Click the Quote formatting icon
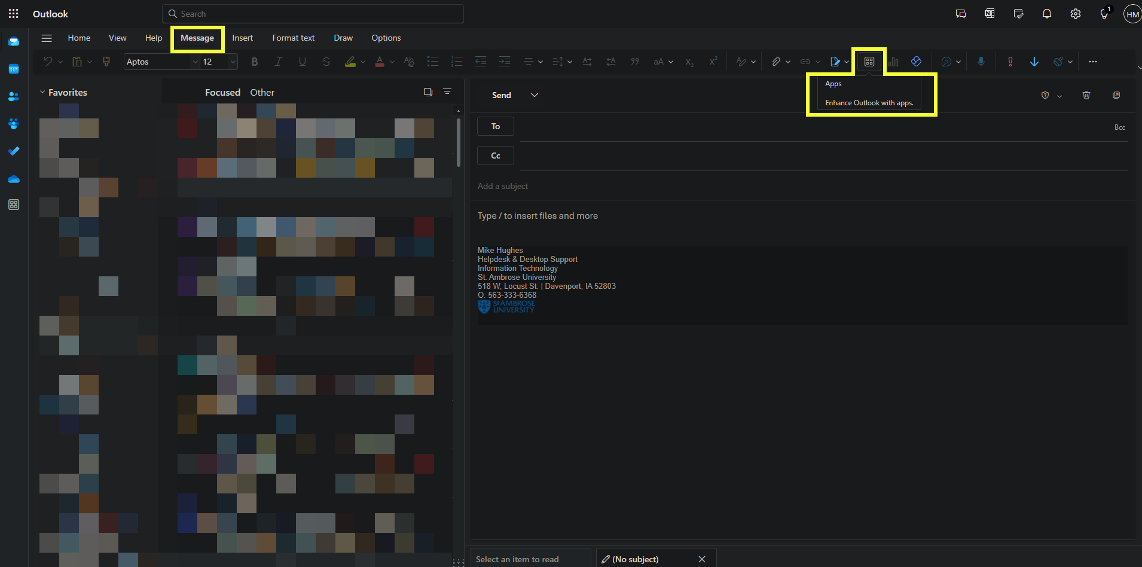The image size is (1142, 567). click(x=635, y=62)
